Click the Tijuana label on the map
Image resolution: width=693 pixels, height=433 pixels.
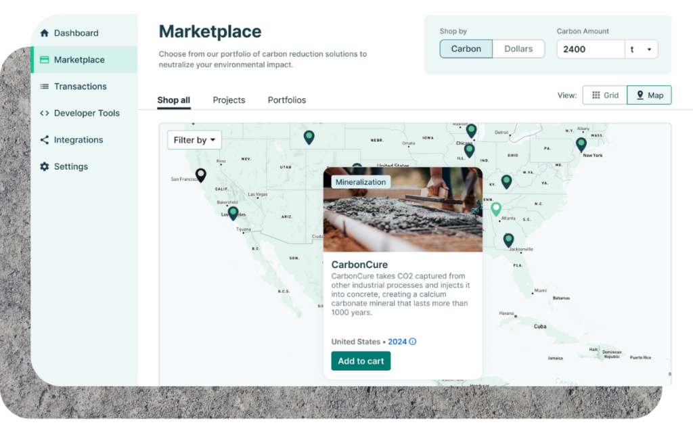pos(243,229)
